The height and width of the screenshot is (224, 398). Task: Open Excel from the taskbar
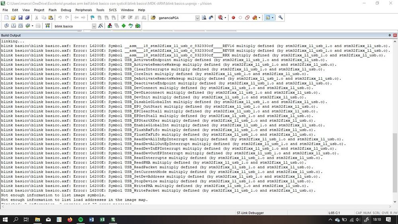(102, 220)
